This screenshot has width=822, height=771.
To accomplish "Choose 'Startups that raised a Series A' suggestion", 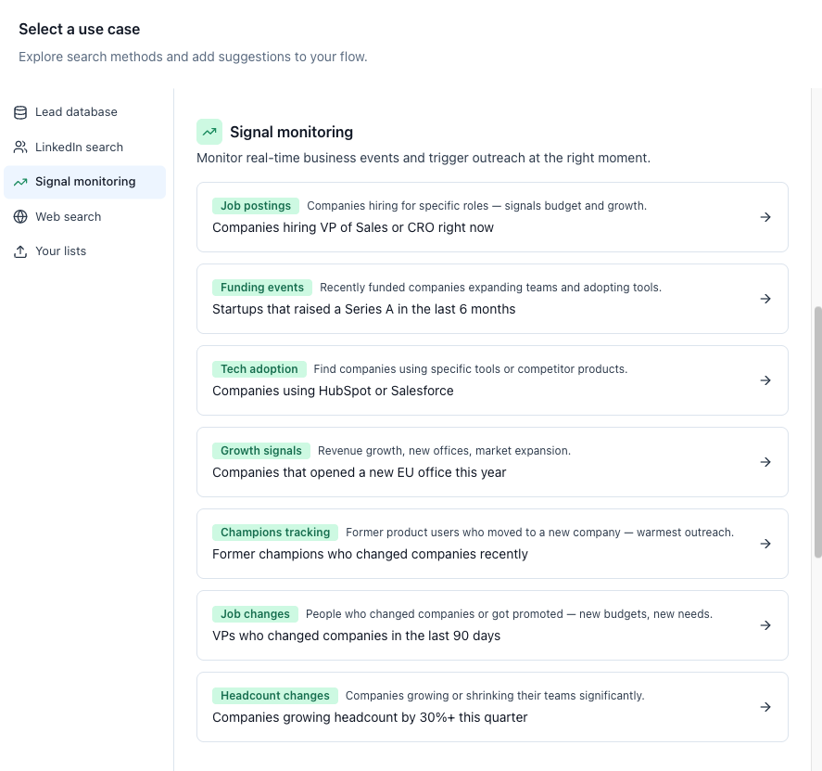I will 364,309.
